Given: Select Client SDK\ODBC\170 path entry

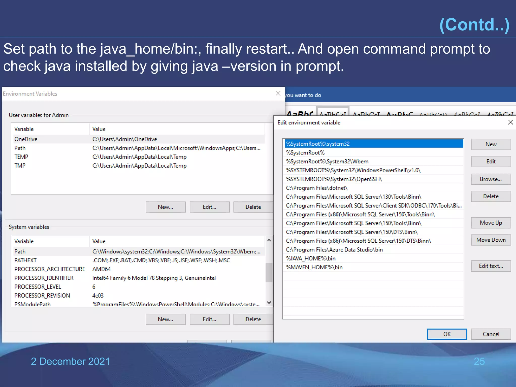Looking at the screenshot, I should (x=374, y=206).
